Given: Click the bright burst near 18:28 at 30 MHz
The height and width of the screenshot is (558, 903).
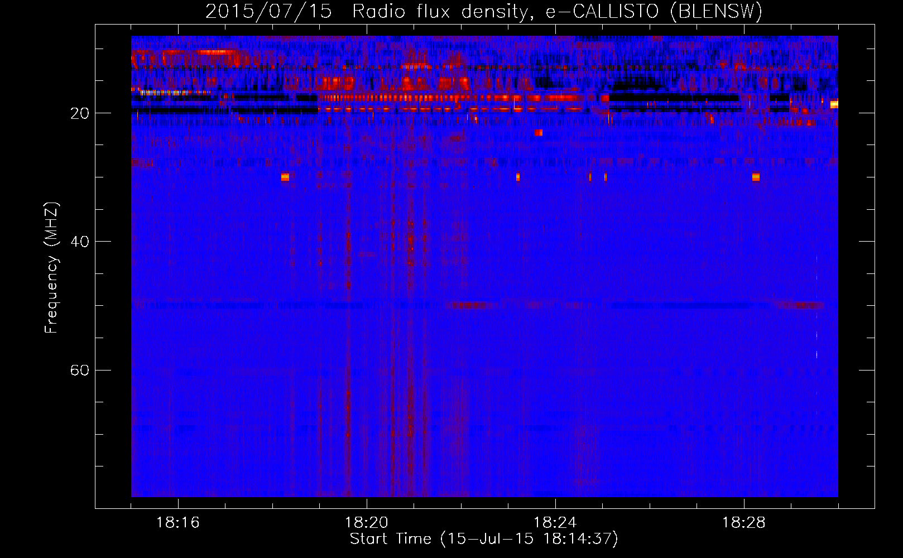Looking at the screenshot, I should [756, 177].
